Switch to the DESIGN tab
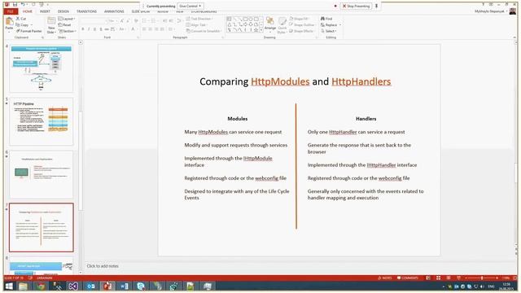This screenshot has height=293, width=521. 63,11
